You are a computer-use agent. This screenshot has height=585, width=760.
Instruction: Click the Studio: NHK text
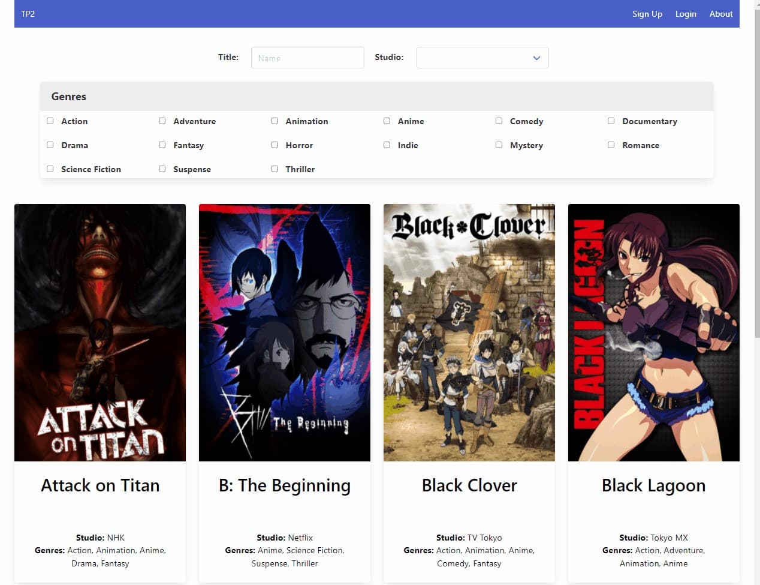point(100,538)
